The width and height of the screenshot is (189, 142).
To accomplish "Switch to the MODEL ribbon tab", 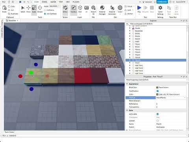I will coord(44,2).
